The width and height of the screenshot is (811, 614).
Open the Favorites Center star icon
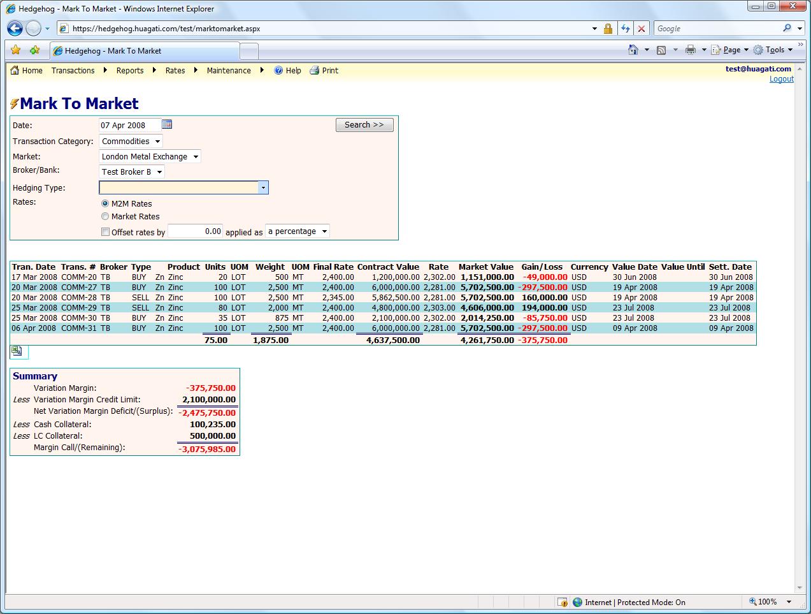click(x=16, y=50)
